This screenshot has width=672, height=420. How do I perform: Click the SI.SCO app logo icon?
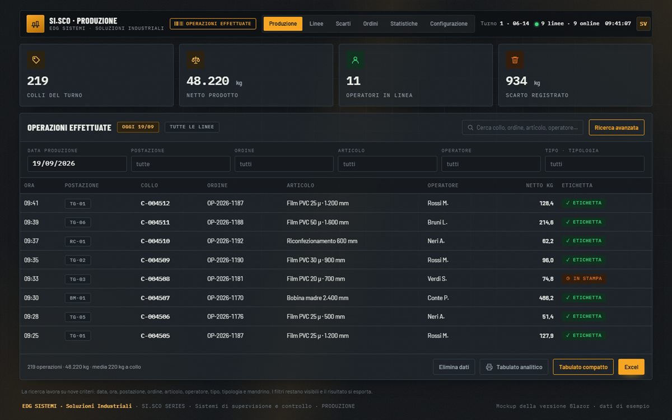[35, 24]
